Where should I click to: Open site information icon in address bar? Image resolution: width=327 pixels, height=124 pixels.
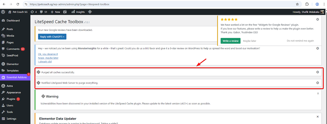pyautogui.click(x=26, y=4)
